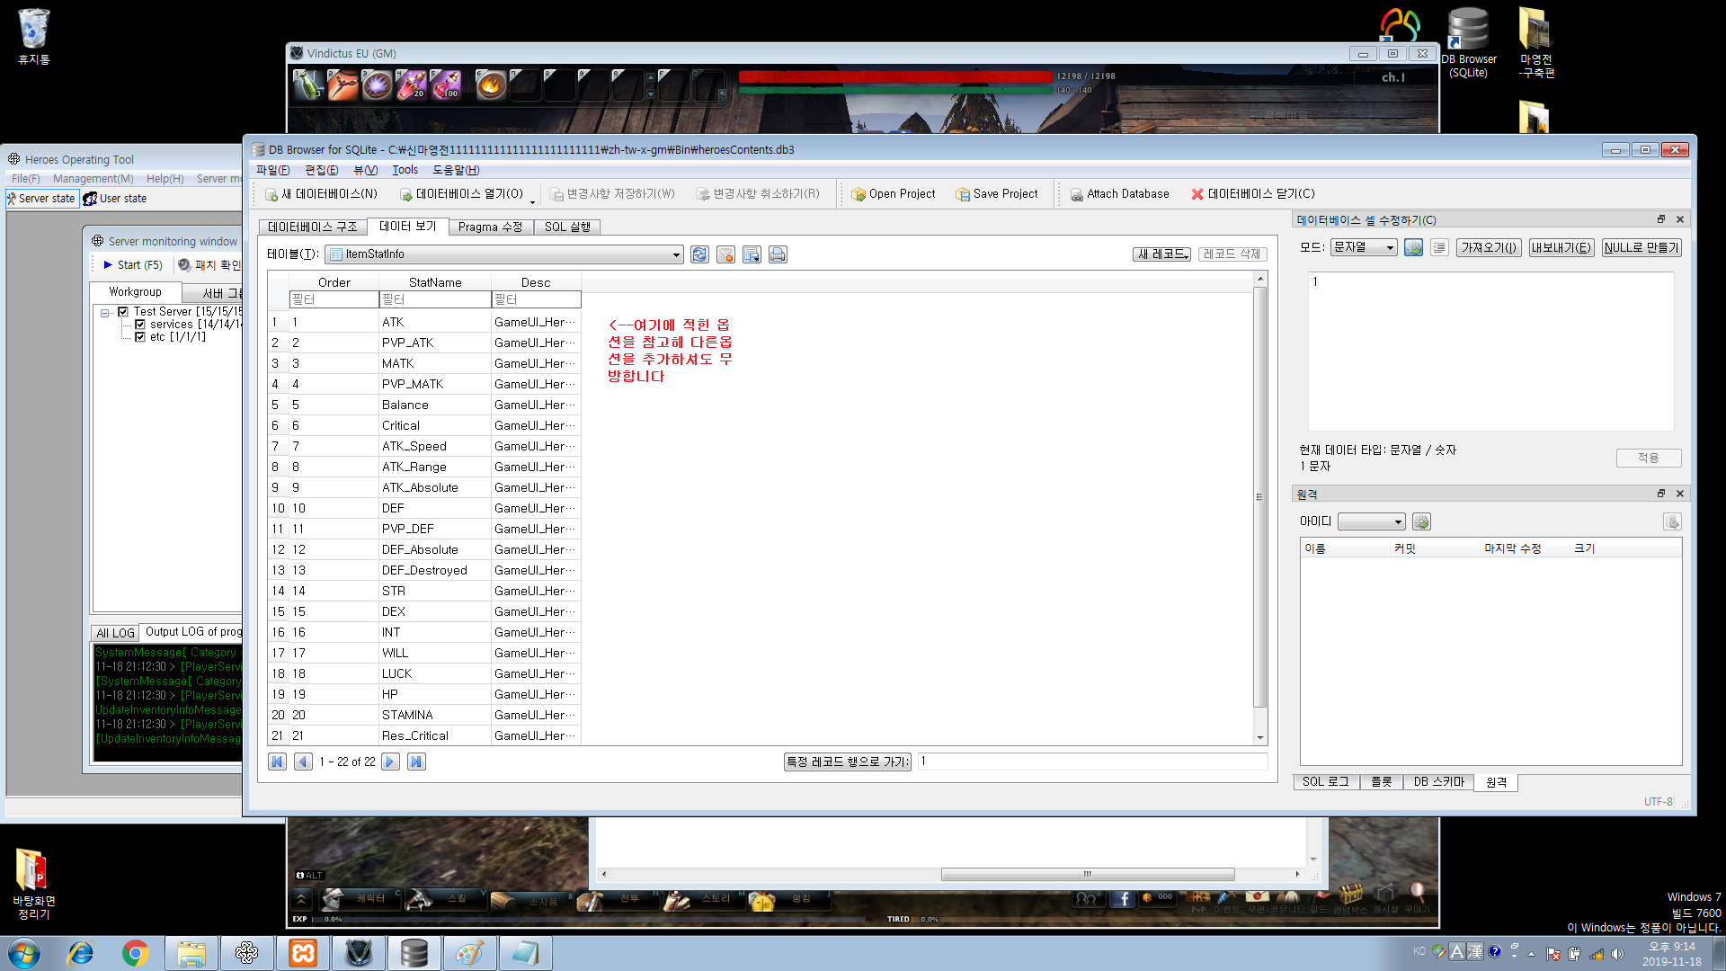Click Order column filter field
Image resolution: width=1726 pixels, height=971 pixels.
[x=334, y=299]
